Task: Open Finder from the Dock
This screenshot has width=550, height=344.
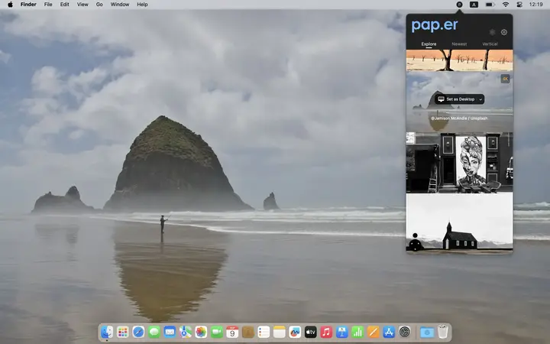Action: pyautogui.click(x=107, y=332)
